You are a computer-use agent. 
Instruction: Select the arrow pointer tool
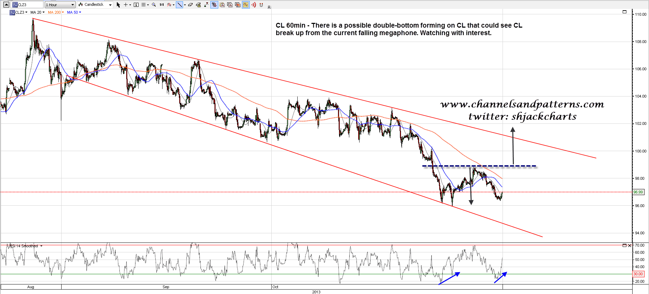[118, 5]
